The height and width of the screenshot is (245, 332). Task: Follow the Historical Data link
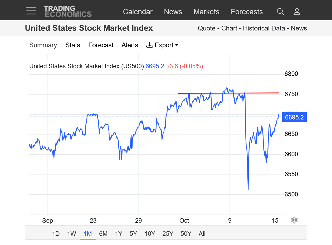264,28
